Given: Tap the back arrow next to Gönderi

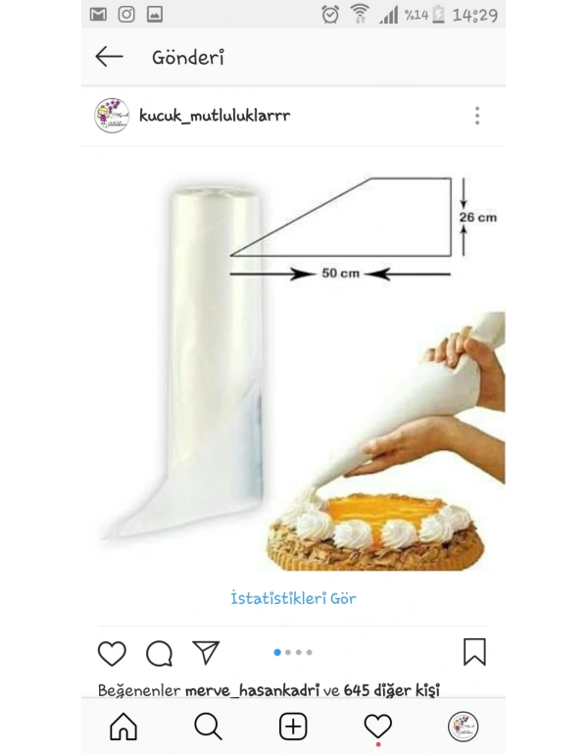Looking at the screenshot, I should [x=109, y=57].
